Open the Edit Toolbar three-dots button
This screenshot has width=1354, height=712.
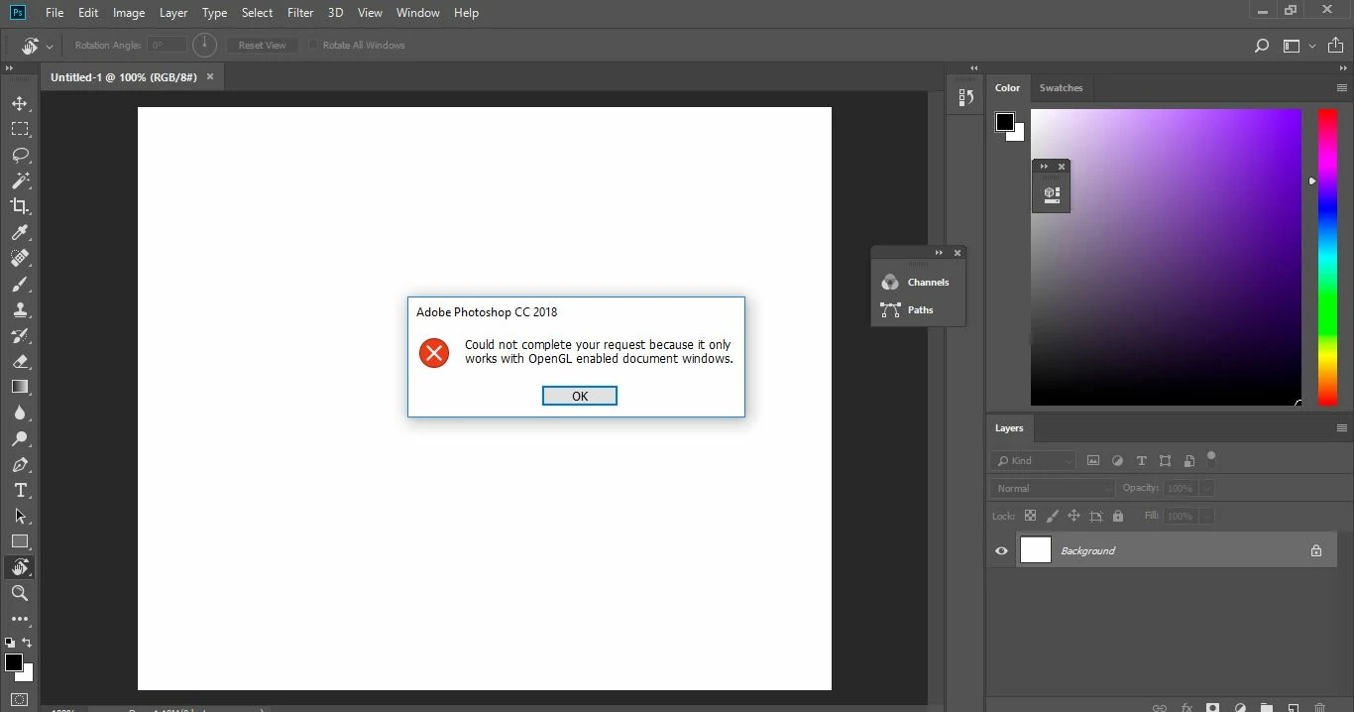pyautogui.click(x=20, y=619)
